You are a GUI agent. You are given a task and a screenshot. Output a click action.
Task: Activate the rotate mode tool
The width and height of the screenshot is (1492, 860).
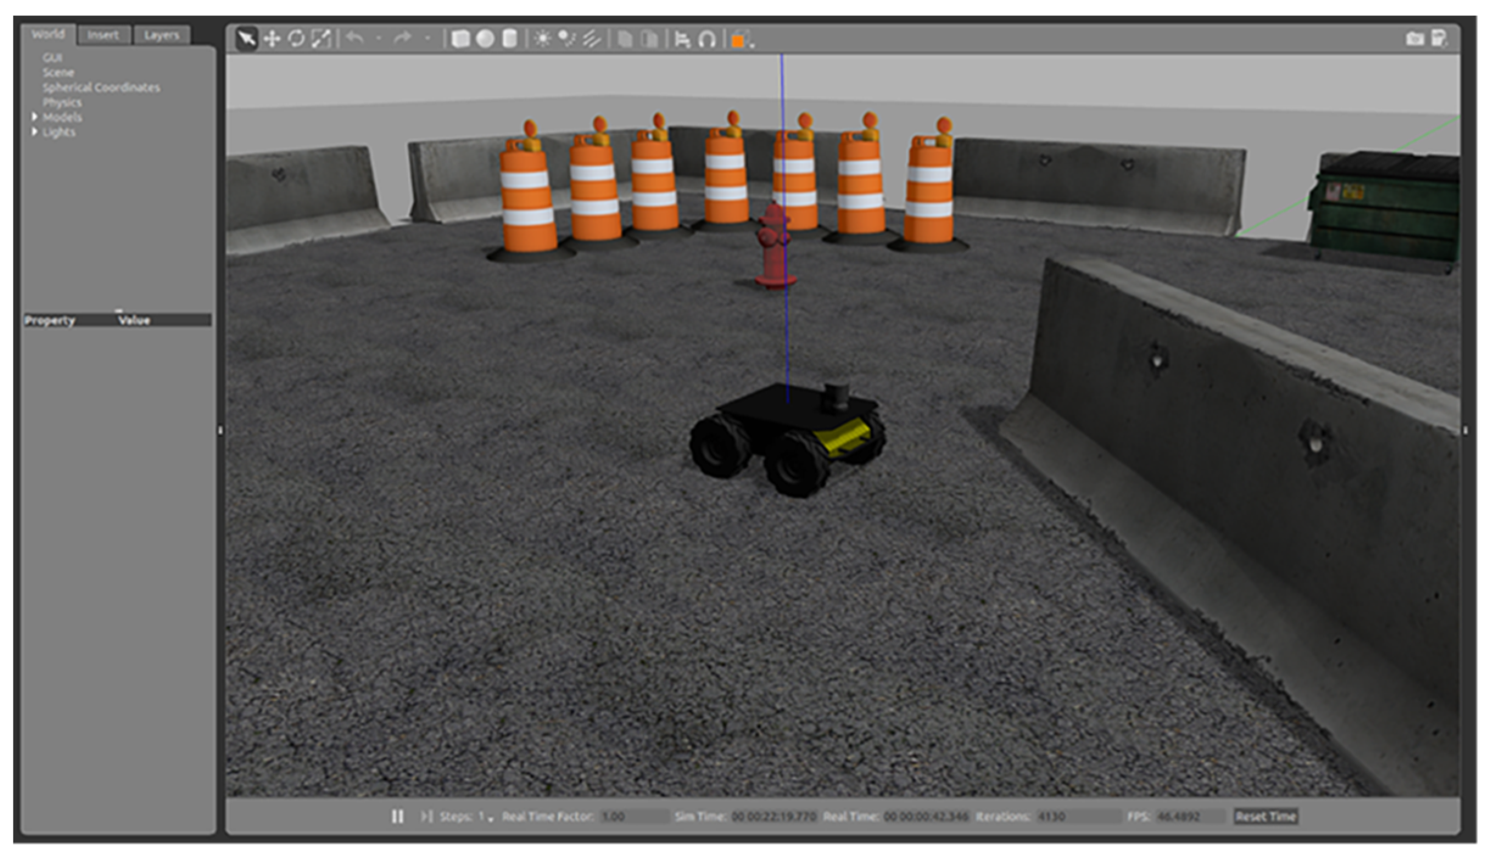point(297,40)
